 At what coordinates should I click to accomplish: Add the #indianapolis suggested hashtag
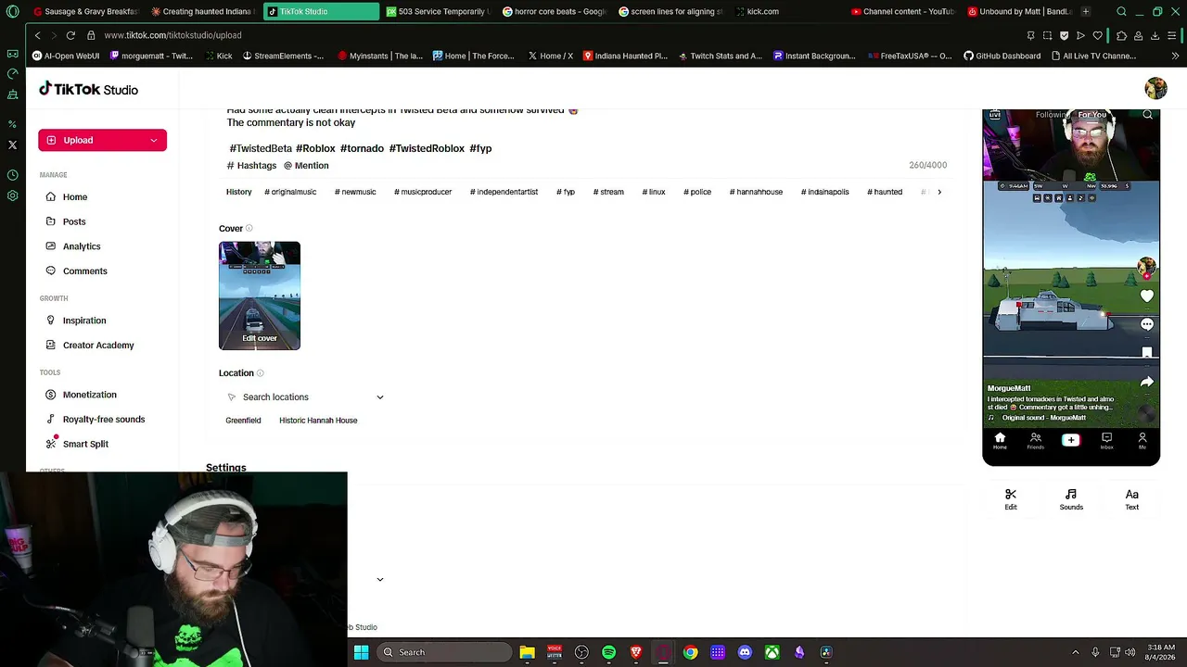click(x=825, y=192)
